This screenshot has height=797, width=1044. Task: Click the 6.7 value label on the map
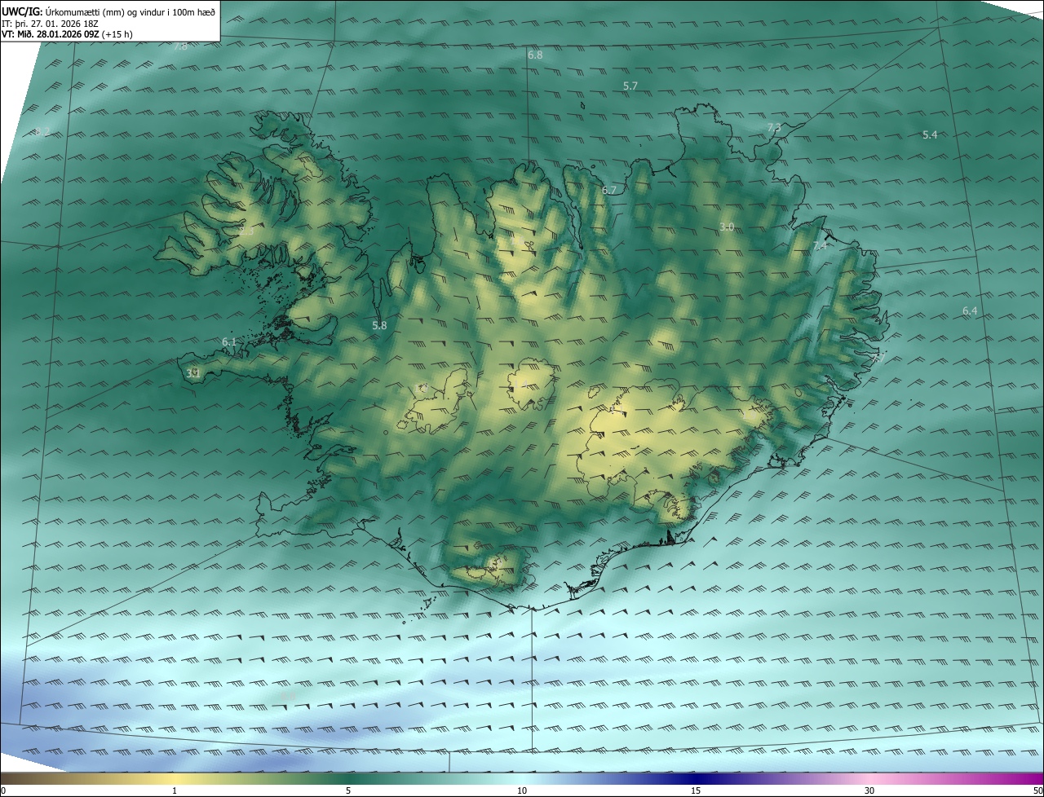pos(609,190)
